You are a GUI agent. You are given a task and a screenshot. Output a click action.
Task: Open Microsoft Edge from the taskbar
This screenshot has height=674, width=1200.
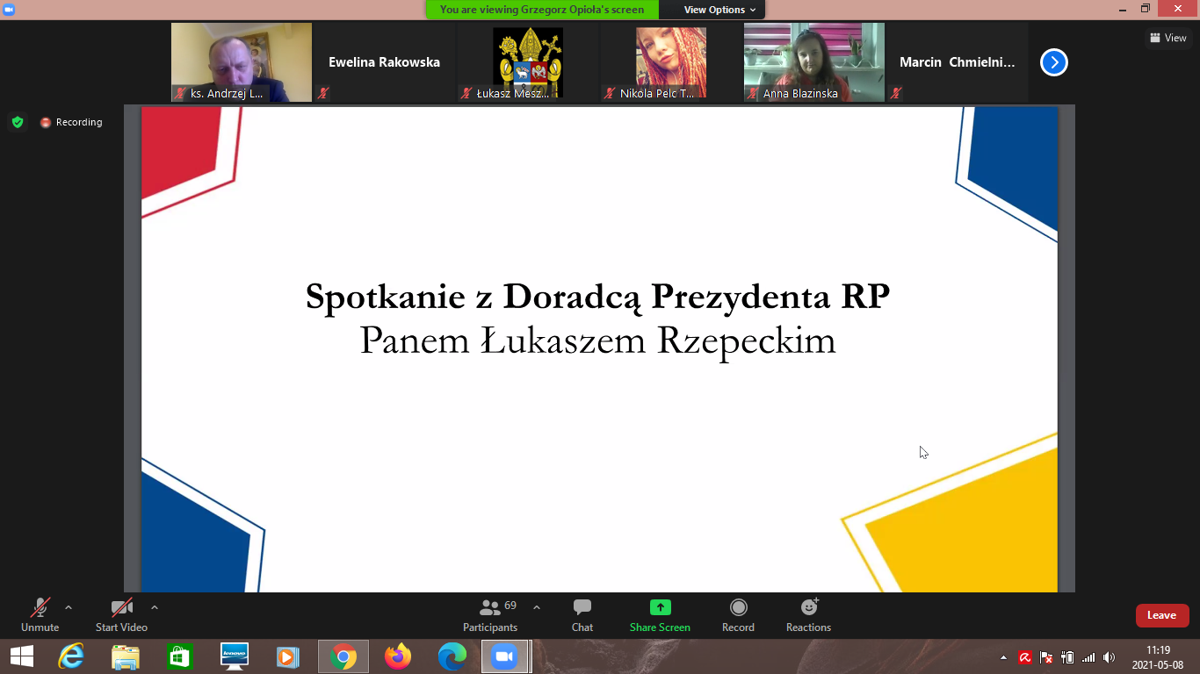(452, 656)
